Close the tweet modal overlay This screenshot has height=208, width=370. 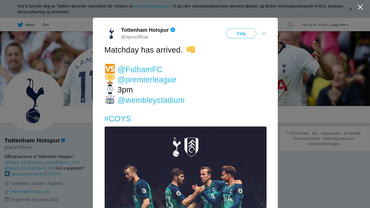(x=360, y=7)
